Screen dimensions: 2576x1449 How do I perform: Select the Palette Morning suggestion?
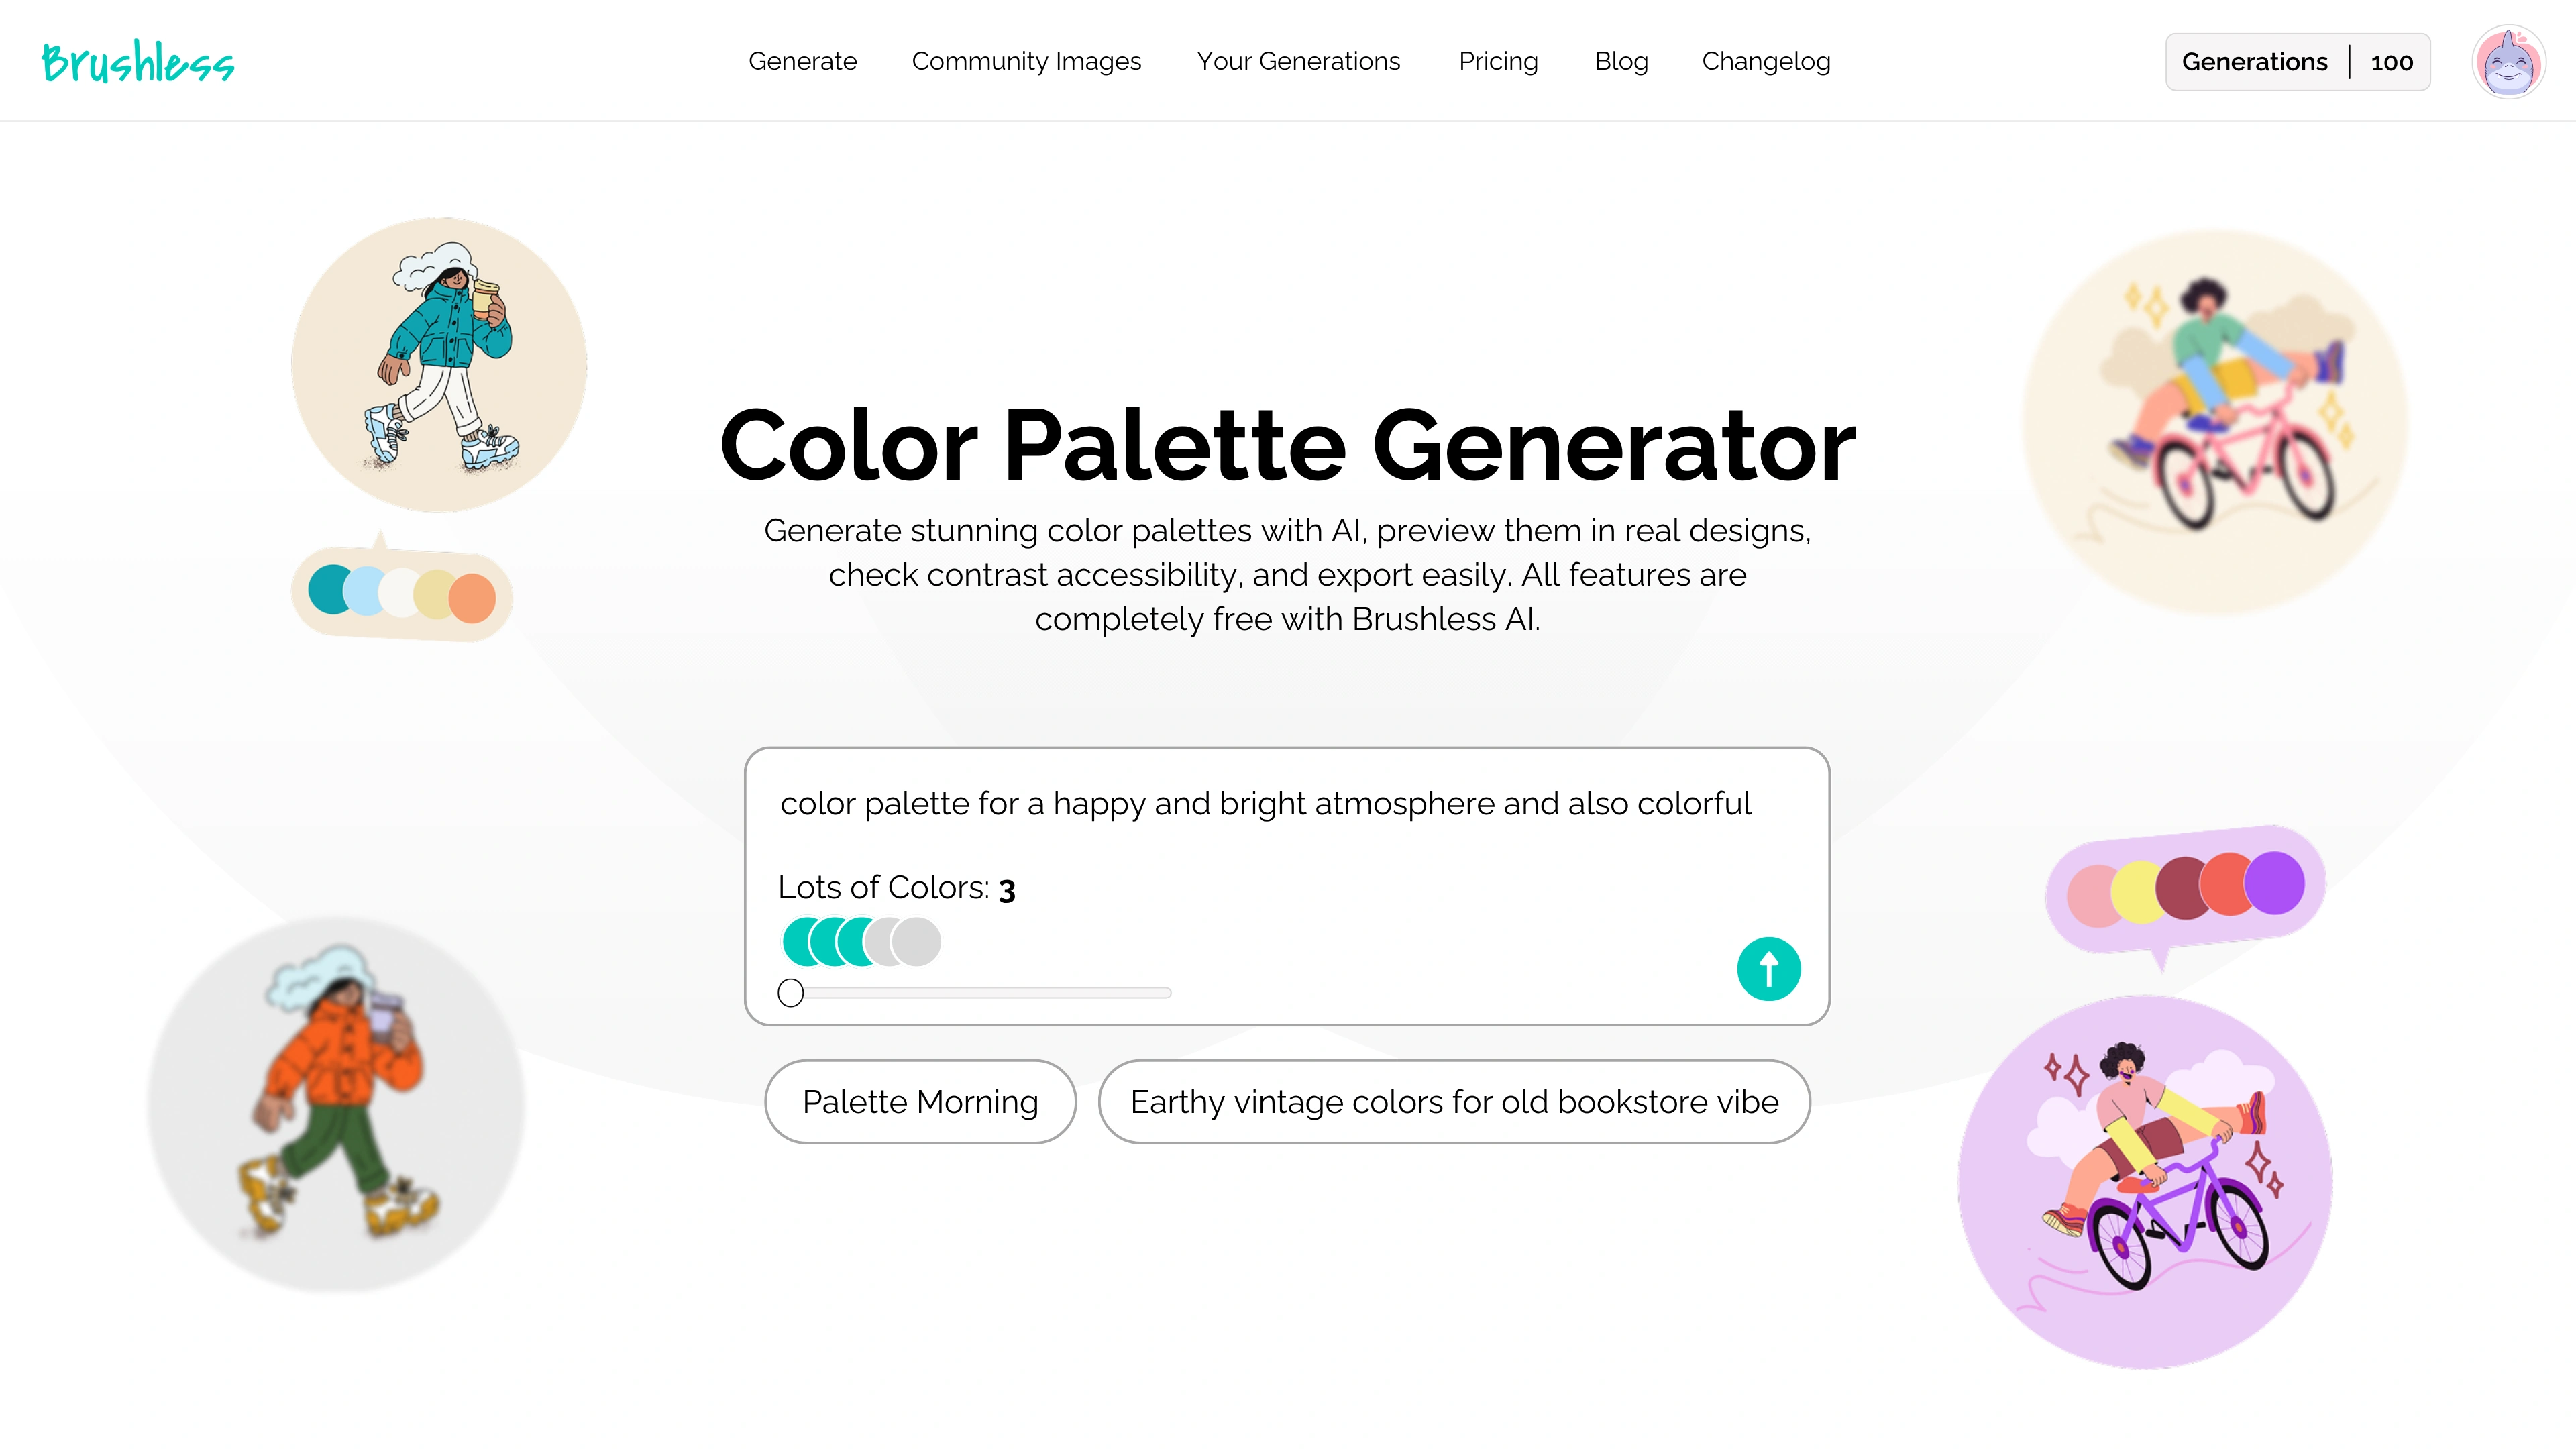(920, 1102)
